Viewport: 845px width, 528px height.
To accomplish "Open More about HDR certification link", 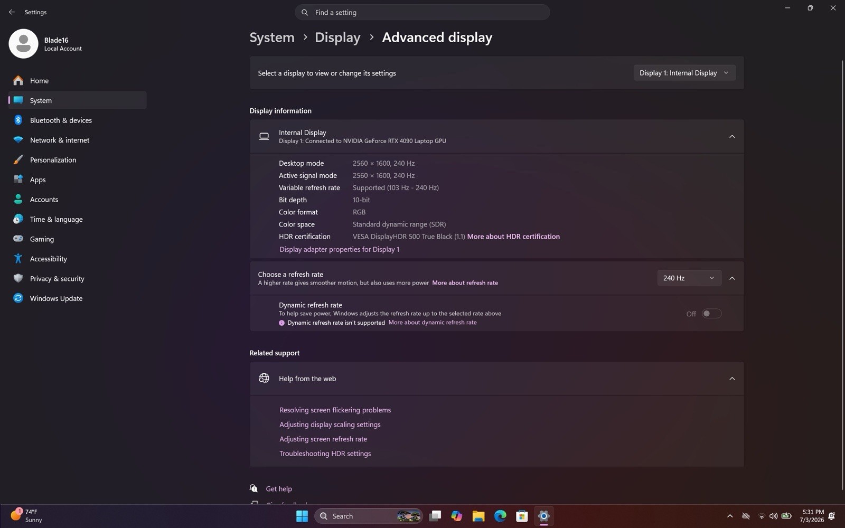I will tap(513, 237).
